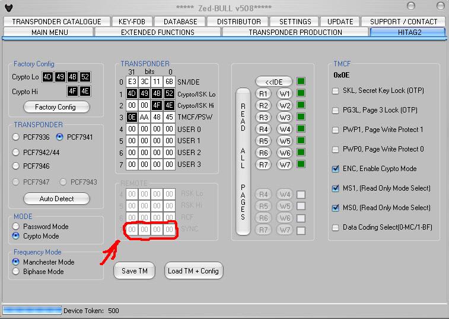This screenshot has width=449, height=319.
Task: Write page 2 with W2 button
Action: click(x=285, y=105)
